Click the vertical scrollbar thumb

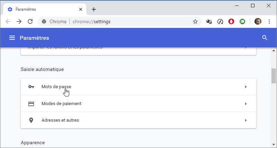click(274, 76)
